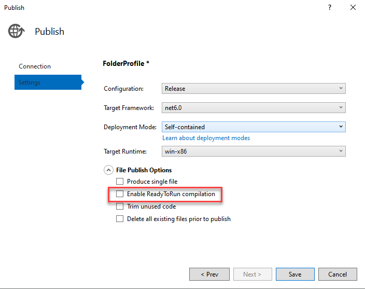This screenshot has width=365, height=289.
Task: Click the FolderProfile heading text
Action: pyautogui.click(x=126, y=63)
